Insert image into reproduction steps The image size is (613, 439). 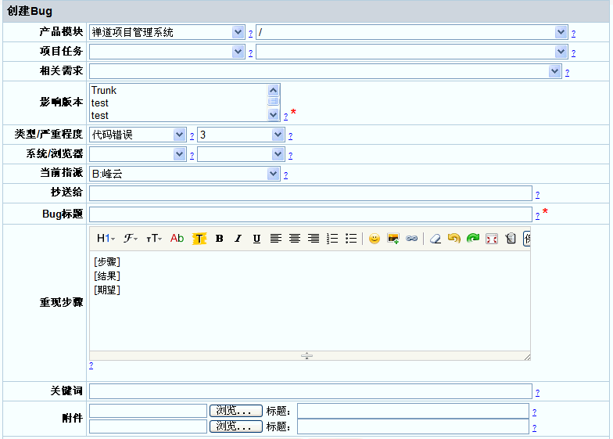tap(393, 238)
